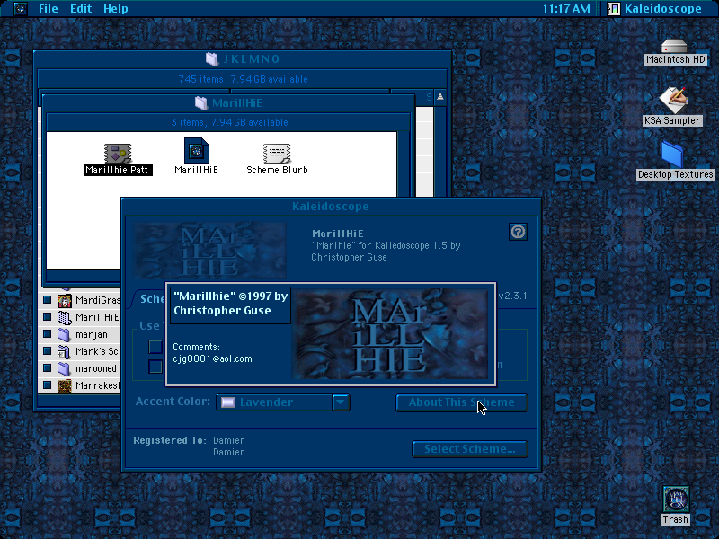
Task: Click the MarillHiE preview thumbnail in Kaleidoscope header
Action: [x=209, y=251]
